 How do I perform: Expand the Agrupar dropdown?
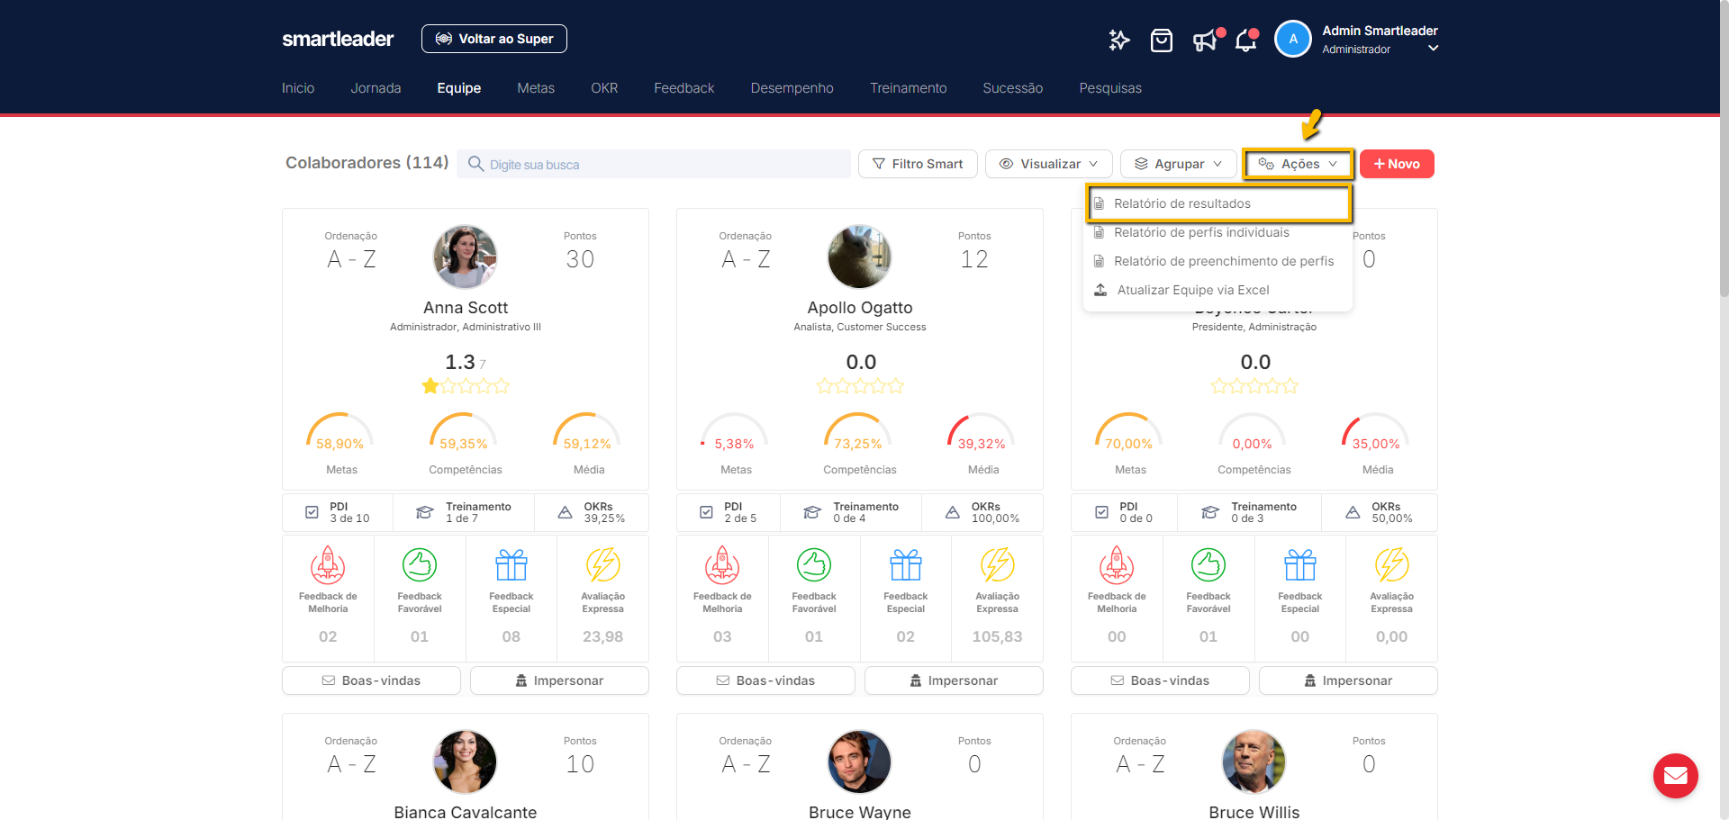[x=1178, y=164]
